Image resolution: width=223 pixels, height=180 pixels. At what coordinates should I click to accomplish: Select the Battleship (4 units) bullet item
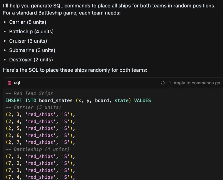pyautogui.click(x=31, y=32)
